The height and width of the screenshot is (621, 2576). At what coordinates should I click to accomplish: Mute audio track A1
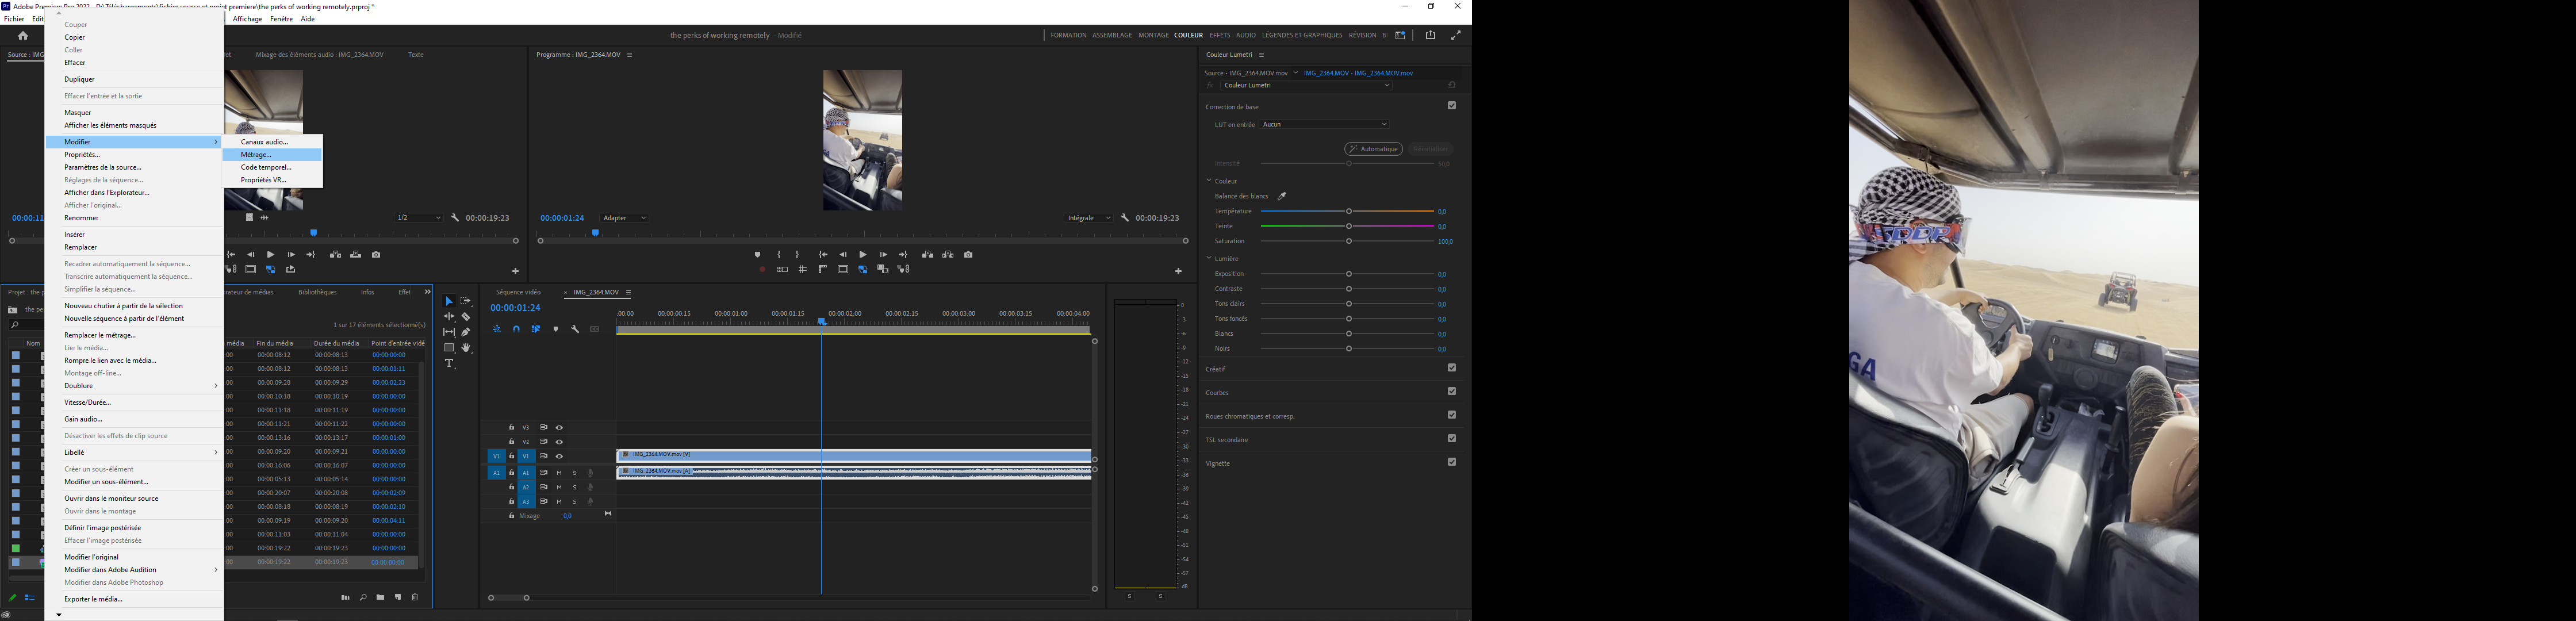[559, 473]
